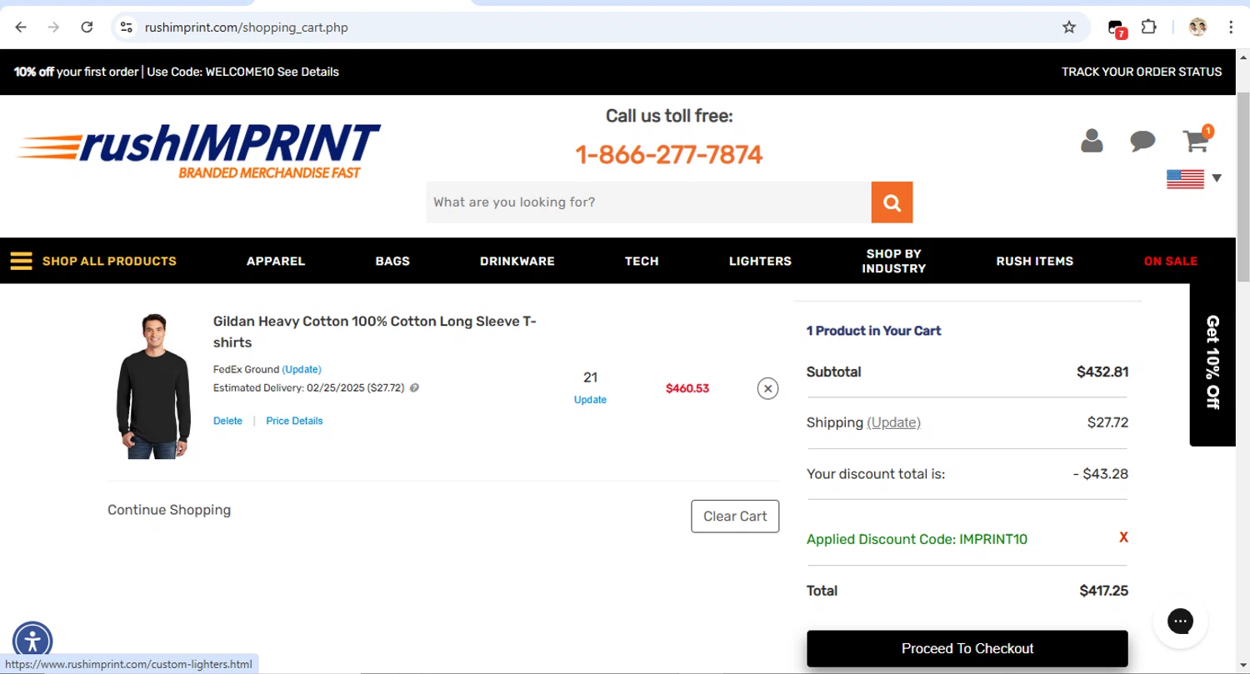Open the account user icon
1250x674 pixels.
1092,141
